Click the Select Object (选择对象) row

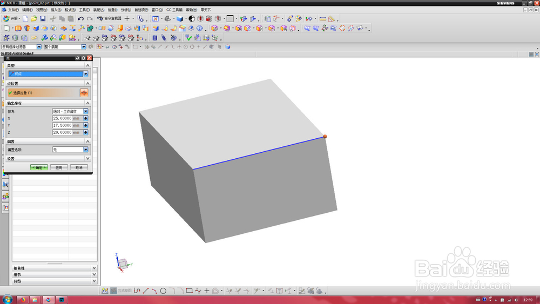43,93
